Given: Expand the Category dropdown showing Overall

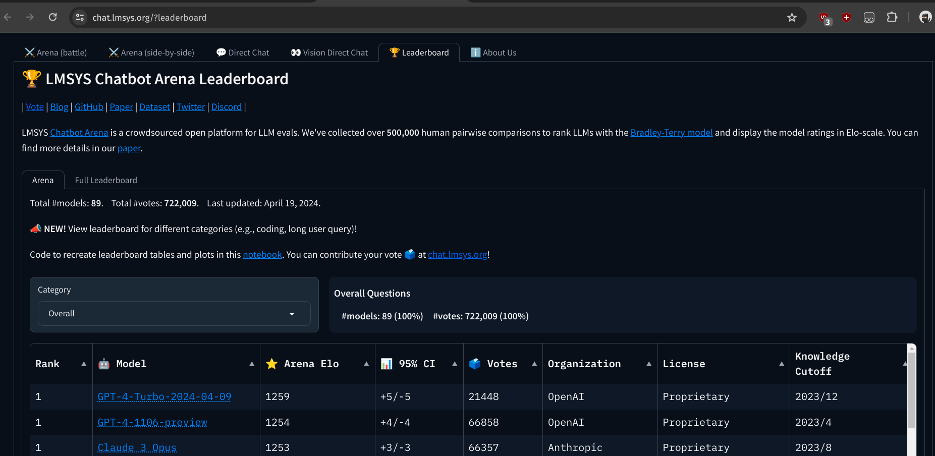Looking at the screenshot, I should click(x=174, y=313).
